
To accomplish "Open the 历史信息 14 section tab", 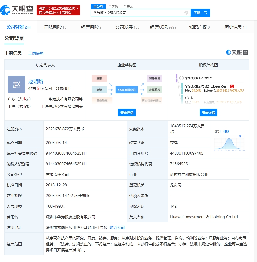I will [235, 27].
